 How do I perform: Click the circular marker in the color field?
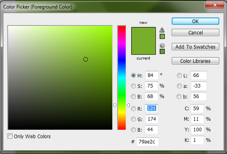[x=85, y=59]
